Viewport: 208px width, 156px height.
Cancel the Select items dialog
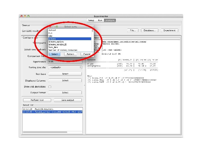(x=87, y=54)
